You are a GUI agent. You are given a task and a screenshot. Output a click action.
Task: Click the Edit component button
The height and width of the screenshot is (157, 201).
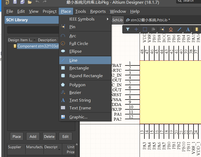click(x=65, y=137)
